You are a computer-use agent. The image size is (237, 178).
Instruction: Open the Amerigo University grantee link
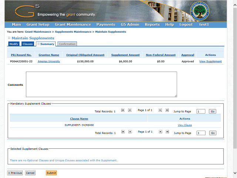(49, 61)
